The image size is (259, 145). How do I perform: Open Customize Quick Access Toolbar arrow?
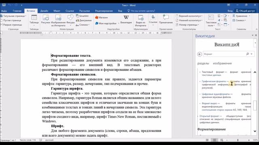pyautogui.click(x=21, y=5)
